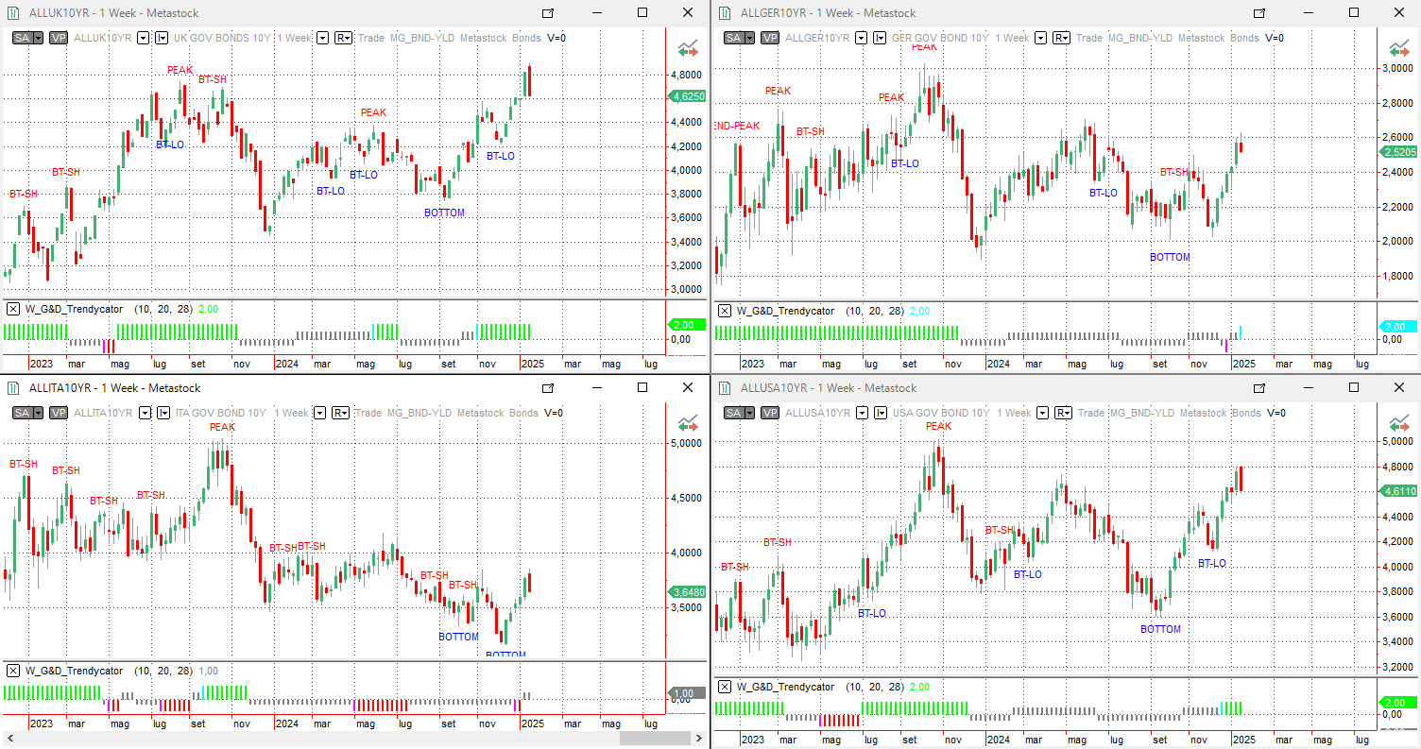
Task: Open the I dropdown in UK chart toolbar
Action: coord(162,38)
